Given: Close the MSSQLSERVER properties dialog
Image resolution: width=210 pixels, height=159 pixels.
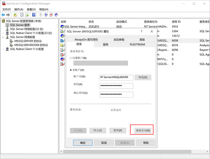Looking at the screenshot, I should (152, 31).
